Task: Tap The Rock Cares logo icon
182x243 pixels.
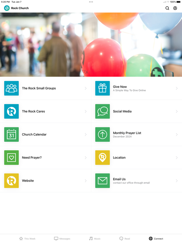Action: [x=11, y=111]
